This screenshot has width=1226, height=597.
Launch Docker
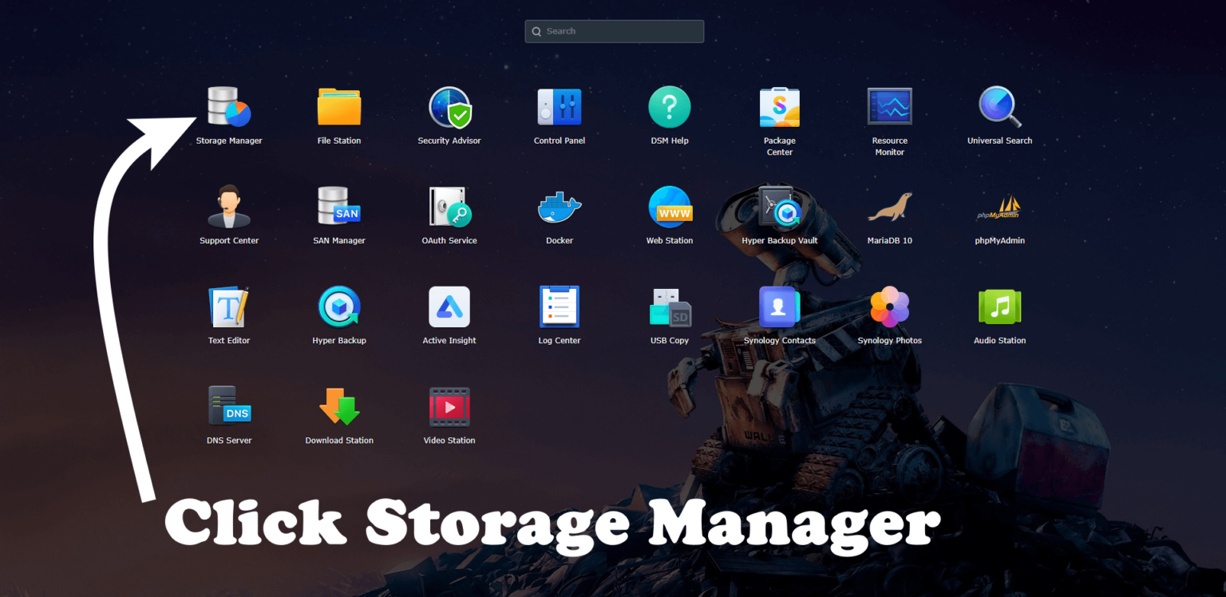[x=559, y=206]
